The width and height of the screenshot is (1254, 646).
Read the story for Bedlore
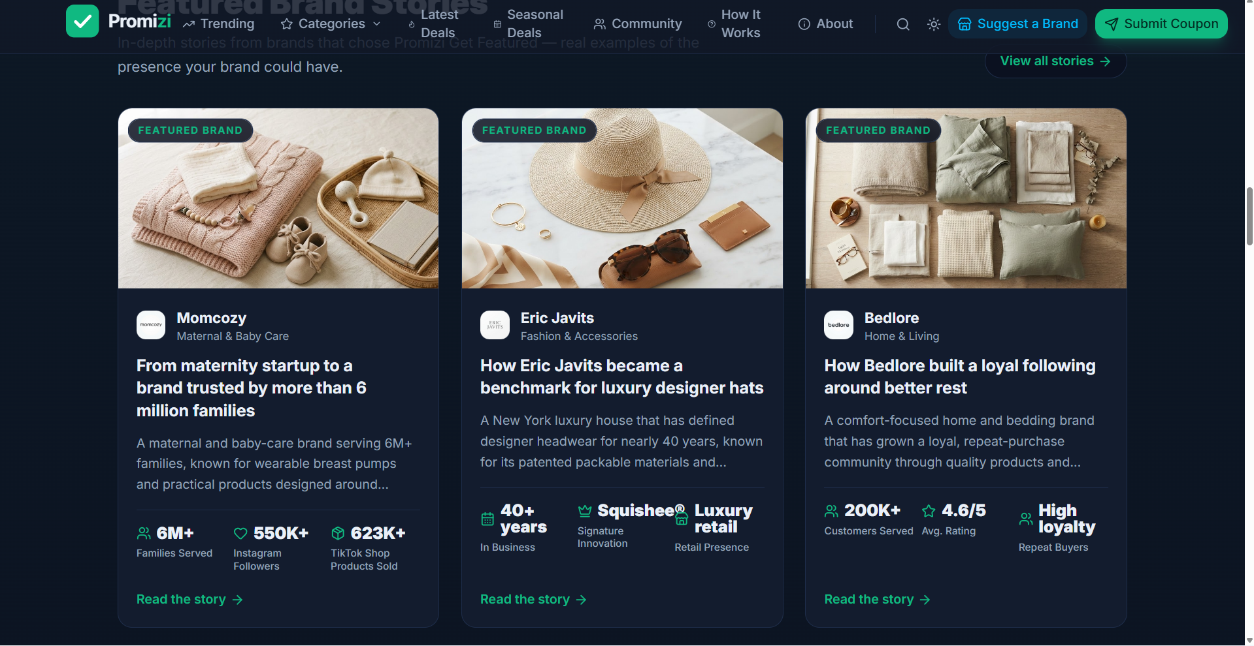point(877,600)
